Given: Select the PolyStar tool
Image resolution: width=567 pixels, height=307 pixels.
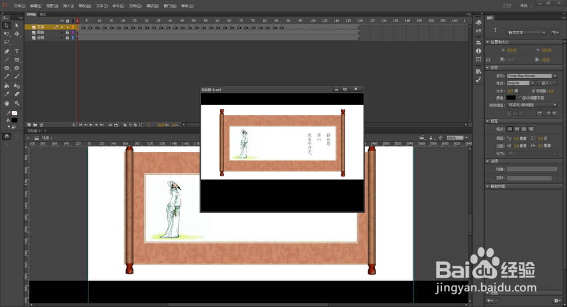Looking at the screenshot, I should click(x=16, y=68).
